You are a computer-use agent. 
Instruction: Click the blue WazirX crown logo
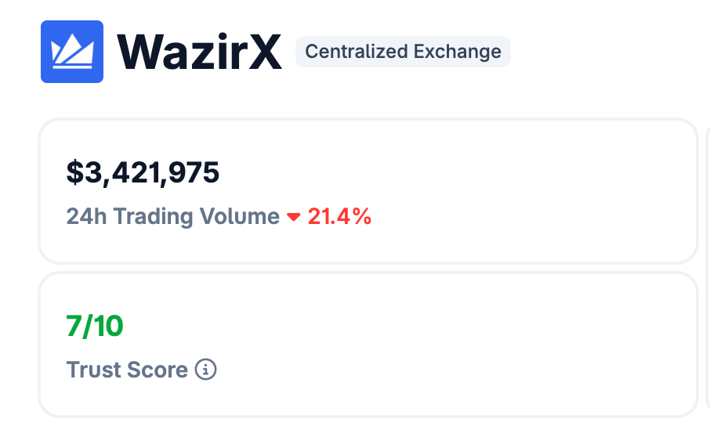click(x=72, y=52)
